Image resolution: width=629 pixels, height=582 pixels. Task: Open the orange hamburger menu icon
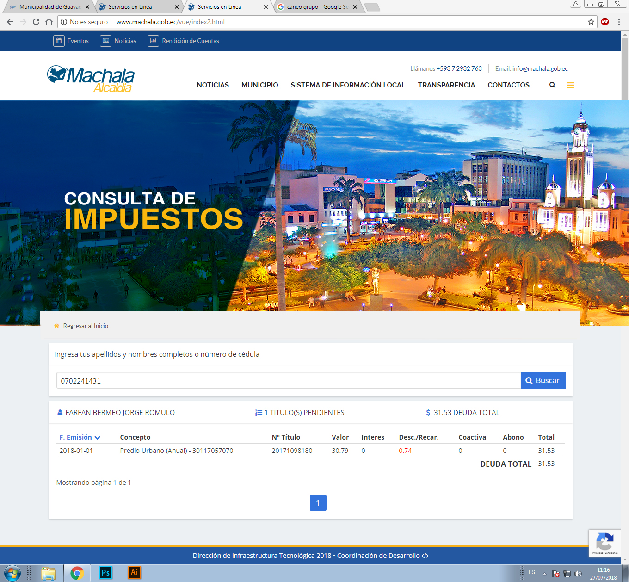point(571,85)
